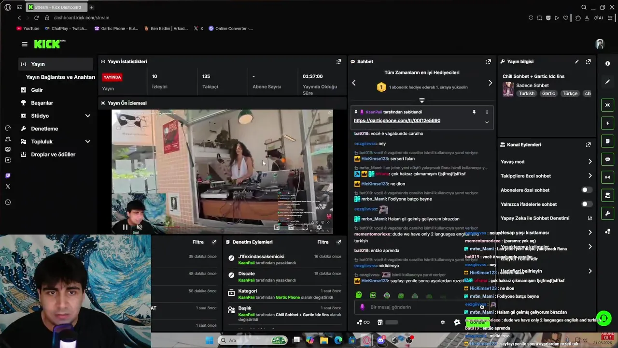Click the chat bubble icon in right sidebar
618x348 pixels.
click(607, 159)
